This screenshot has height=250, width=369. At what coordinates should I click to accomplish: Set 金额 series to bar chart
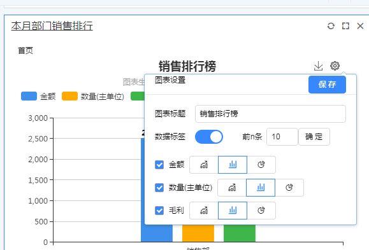coord(233,165)
